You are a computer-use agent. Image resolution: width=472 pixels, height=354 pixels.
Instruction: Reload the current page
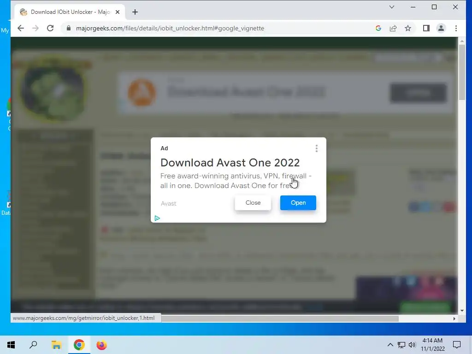[50, 28]
